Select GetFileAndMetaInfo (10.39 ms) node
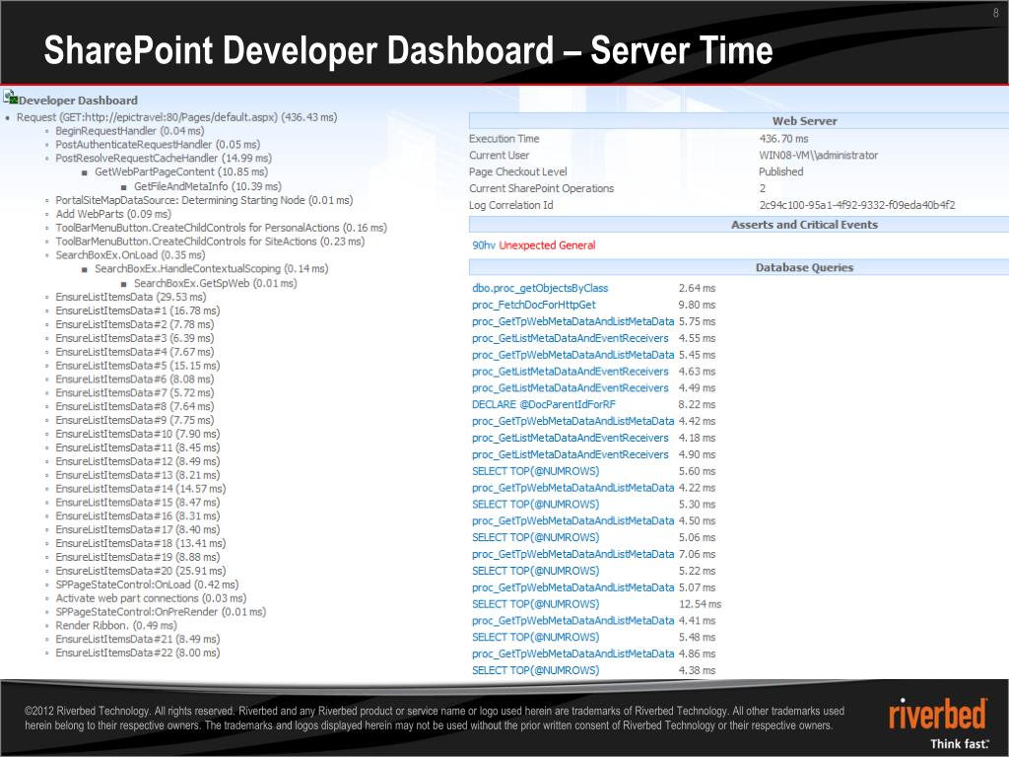This screenshot has width=1009, height=757. 208,186
